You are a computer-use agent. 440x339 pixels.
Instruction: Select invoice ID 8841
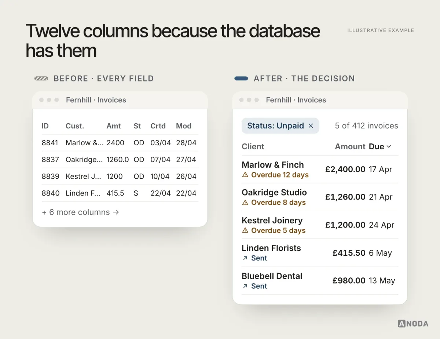(50, 143)
